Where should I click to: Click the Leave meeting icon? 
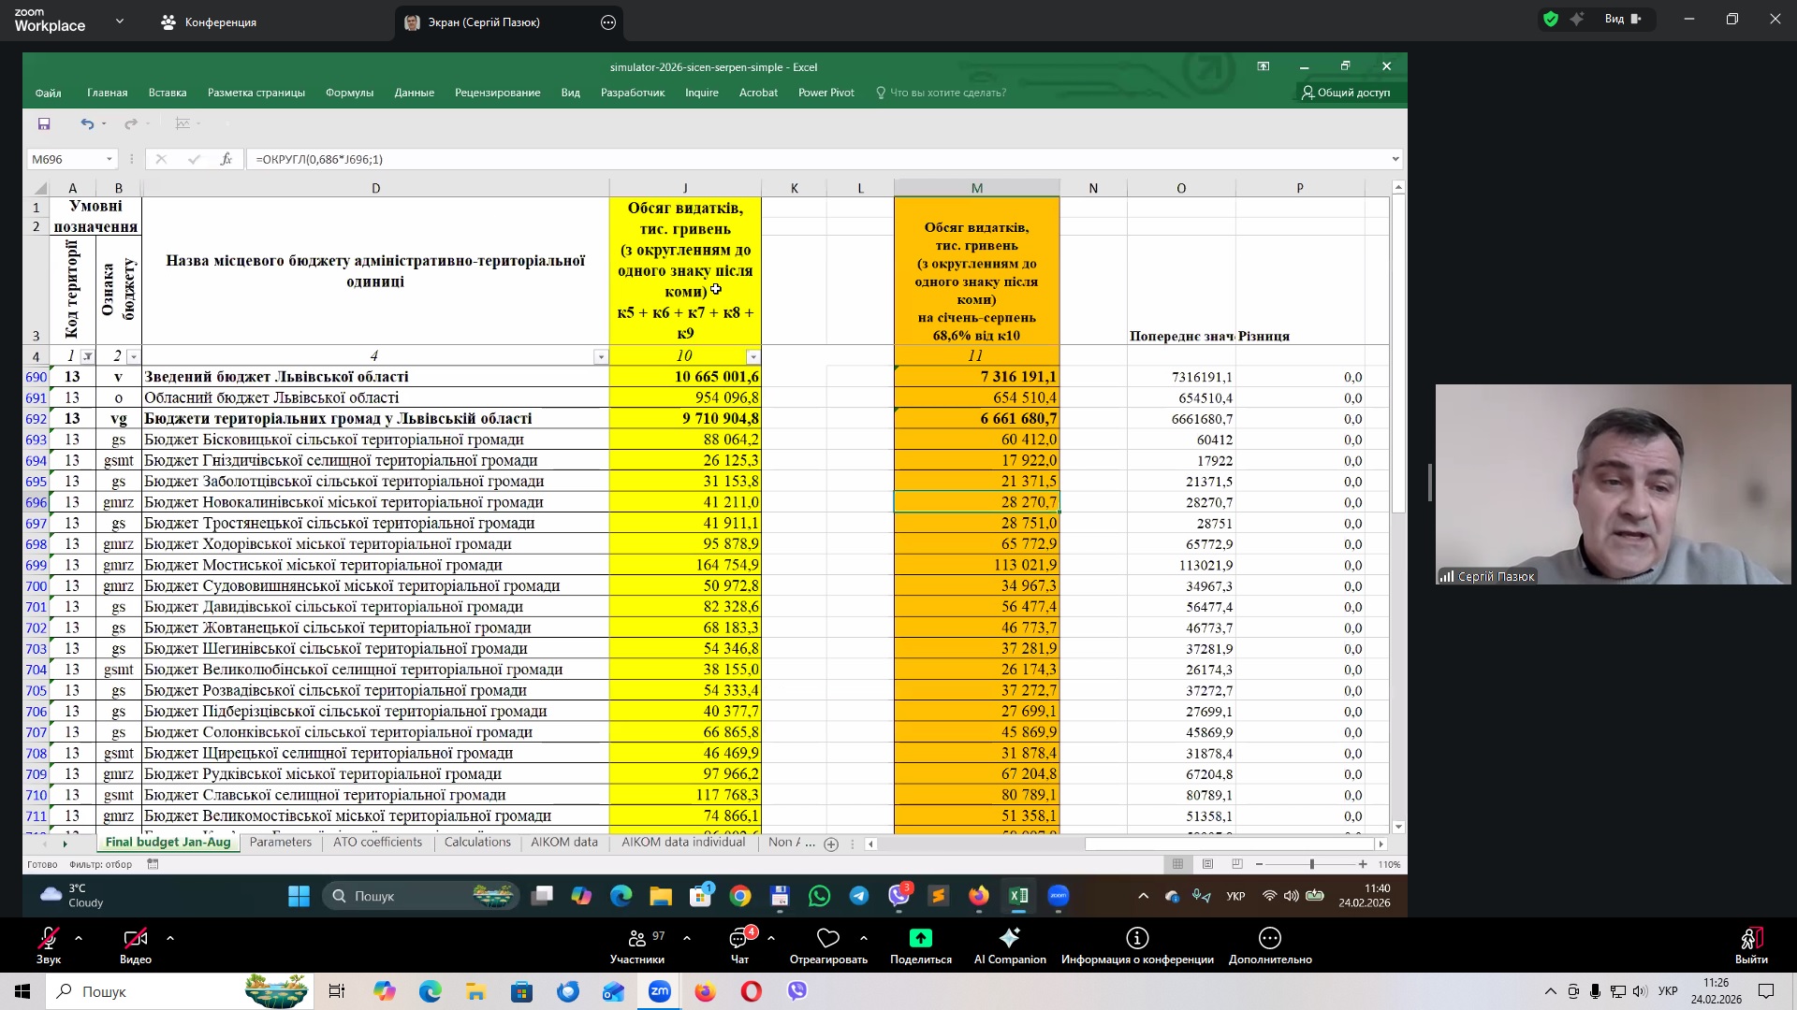point(1750,939)
